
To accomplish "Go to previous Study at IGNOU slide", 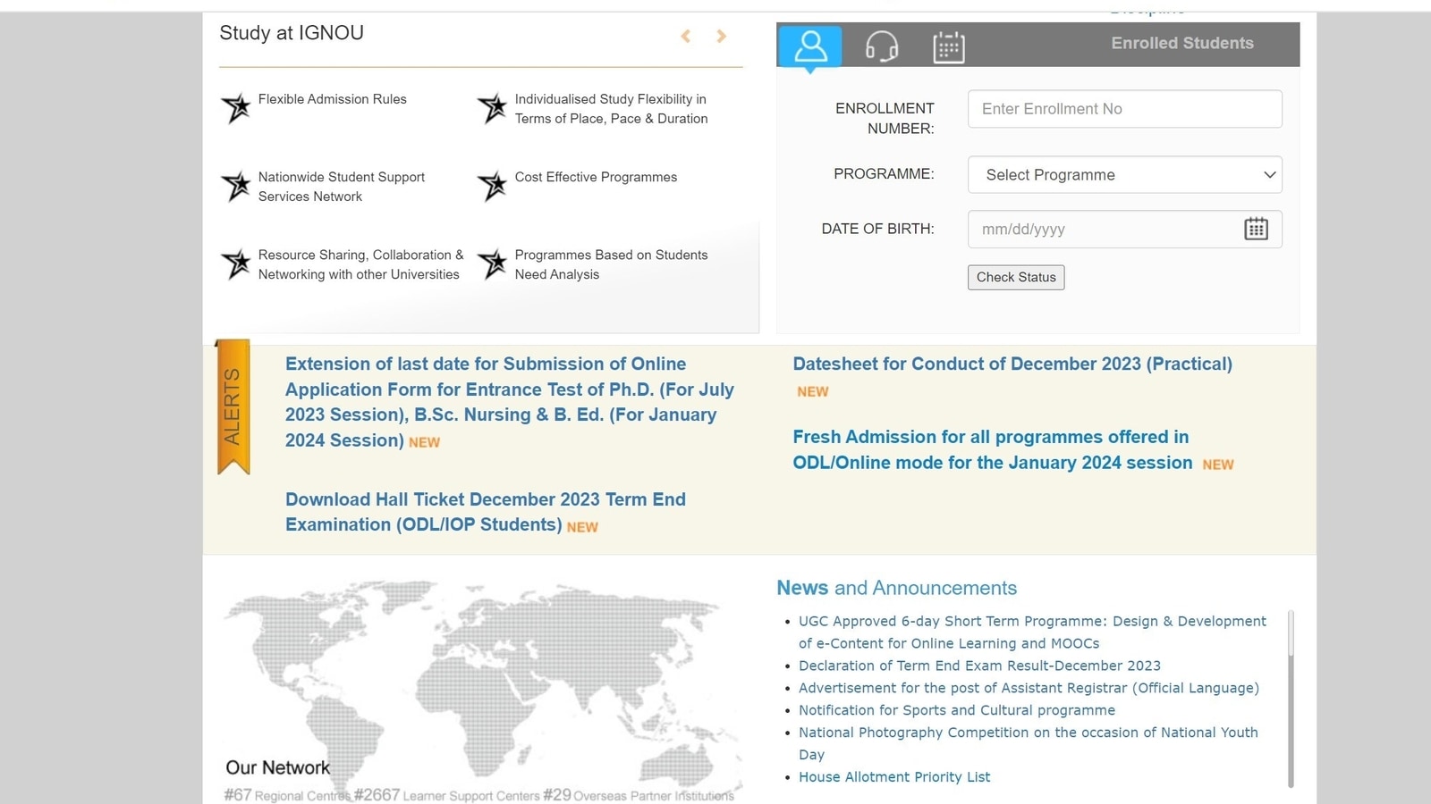I will [x=686, y=36].
